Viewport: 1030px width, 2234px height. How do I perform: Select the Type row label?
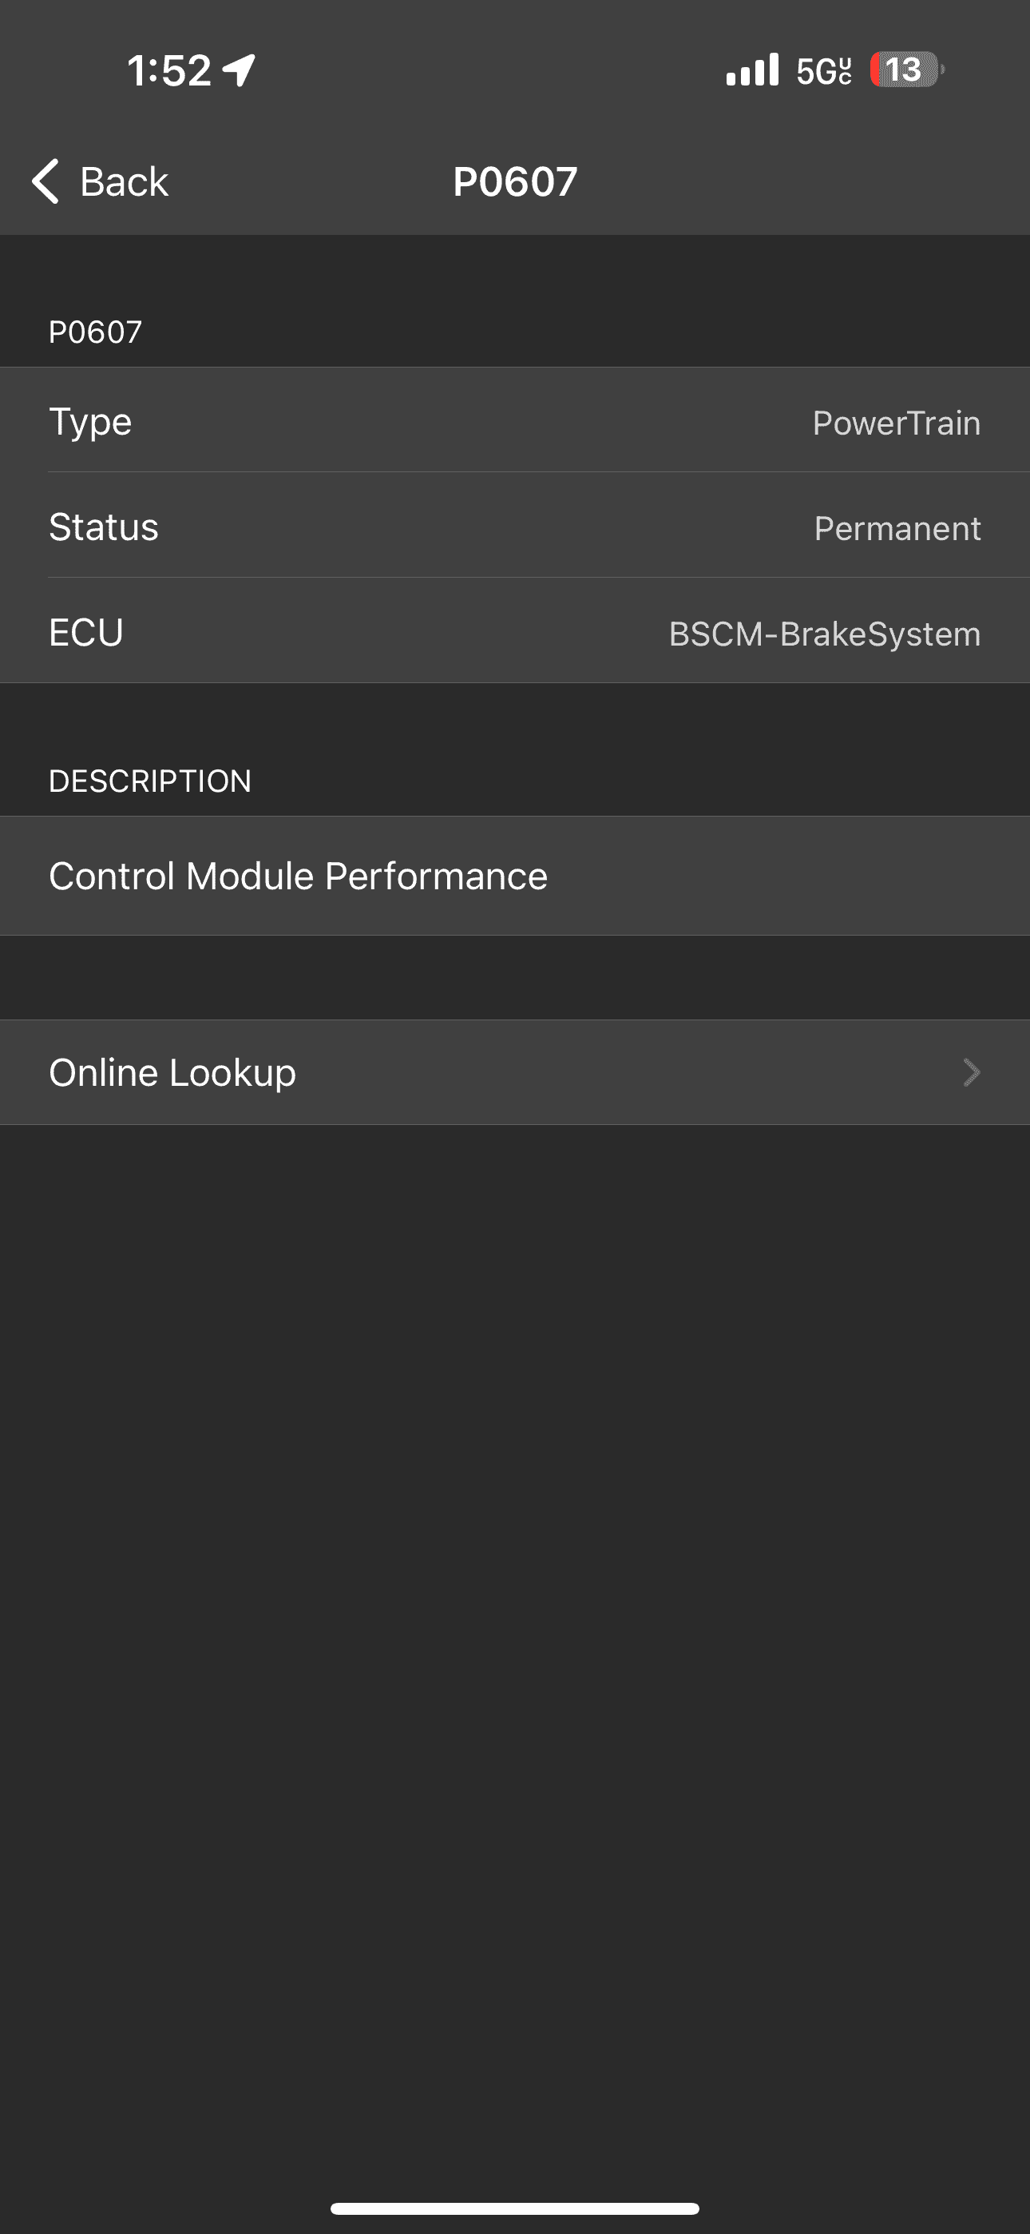pos(90,423)
